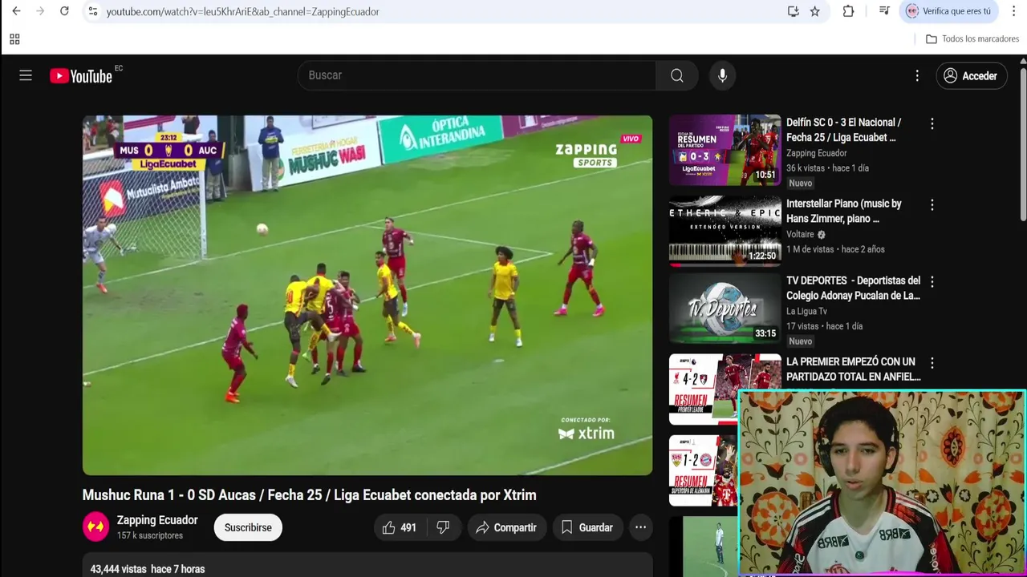1027x577 pixels.
Task: Open TV Deportes video thumbnail
Action: pos(725,309)
